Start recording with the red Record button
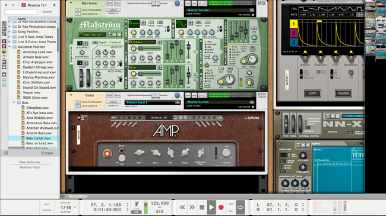 [x=221, y=207]
